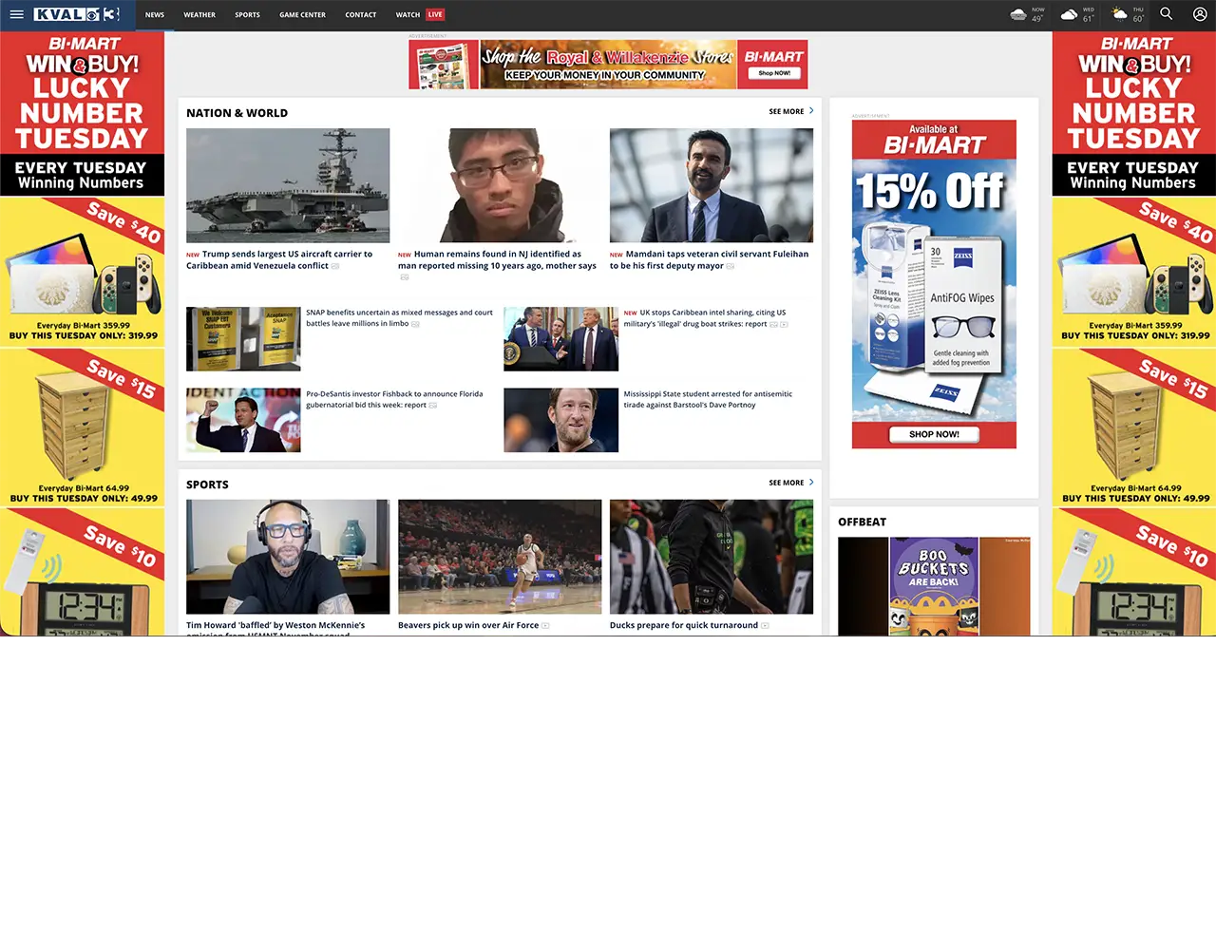Screen dimensions: 1216x950
Task: Open the Beavers basketball game thumbnail
Action: tap(500, 557)
